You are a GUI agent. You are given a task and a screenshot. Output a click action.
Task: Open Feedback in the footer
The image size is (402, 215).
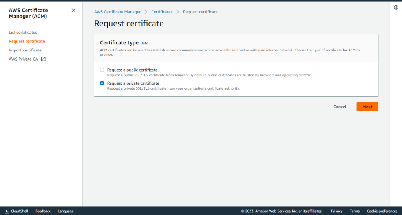point(43,211)
